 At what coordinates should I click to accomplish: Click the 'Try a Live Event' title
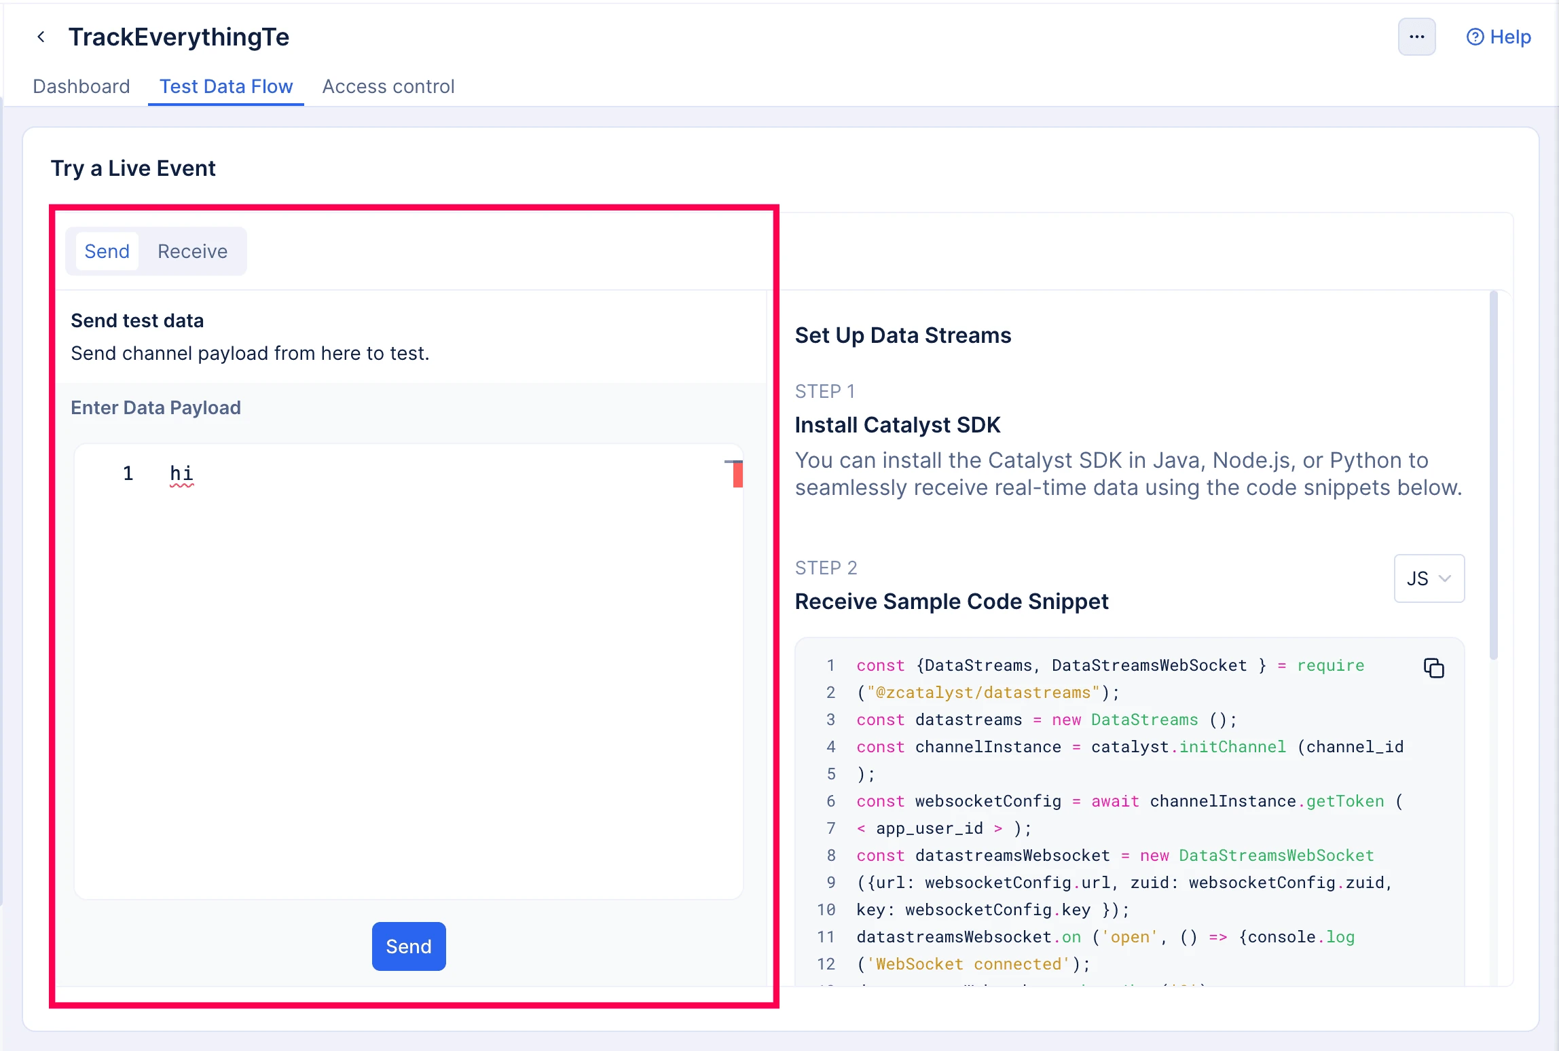133,168
